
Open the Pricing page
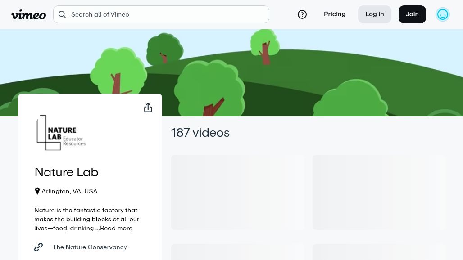click(335, 14)
